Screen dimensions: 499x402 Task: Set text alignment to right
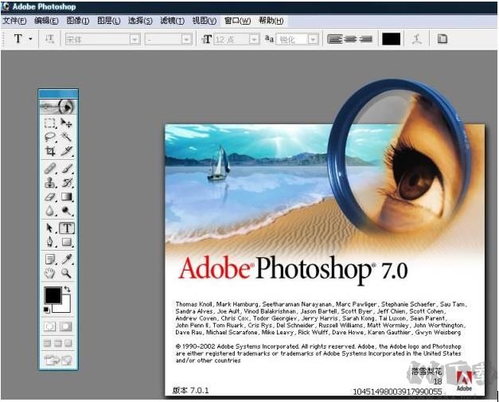[365, 39]
